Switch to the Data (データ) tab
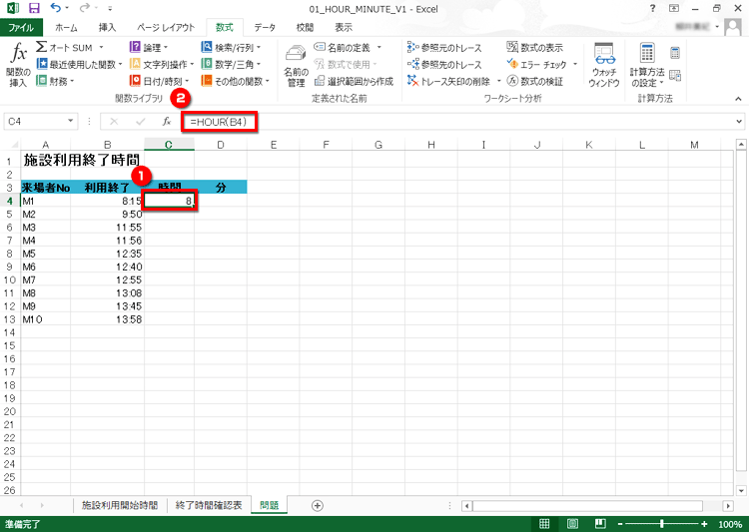The image size is (749, 532). (x=265, y=27)
